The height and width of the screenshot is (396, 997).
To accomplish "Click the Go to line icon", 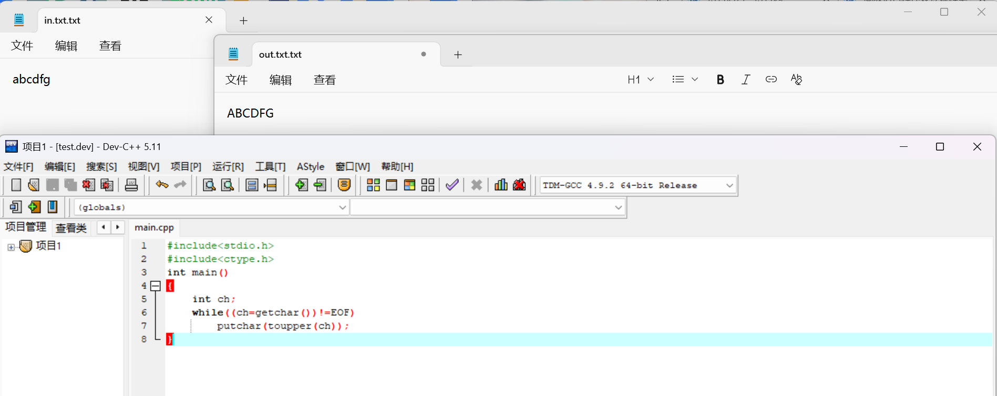I will [271, 185].
